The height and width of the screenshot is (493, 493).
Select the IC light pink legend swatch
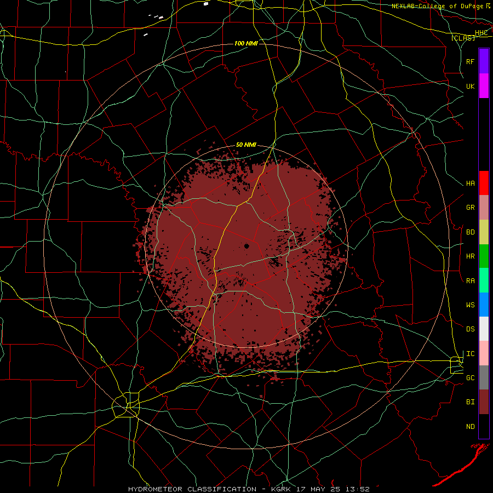click(x=484, y=353)
